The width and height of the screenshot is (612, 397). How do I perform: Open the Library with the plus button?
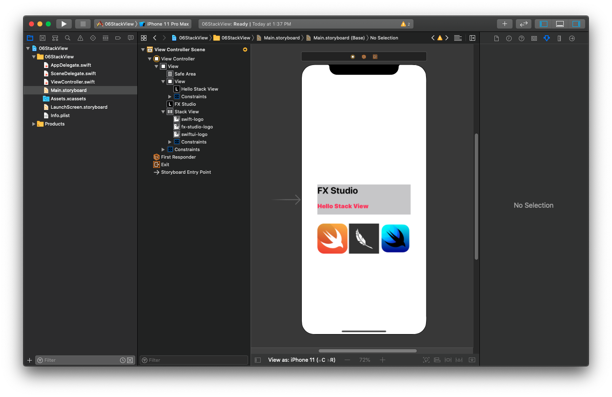505,24
